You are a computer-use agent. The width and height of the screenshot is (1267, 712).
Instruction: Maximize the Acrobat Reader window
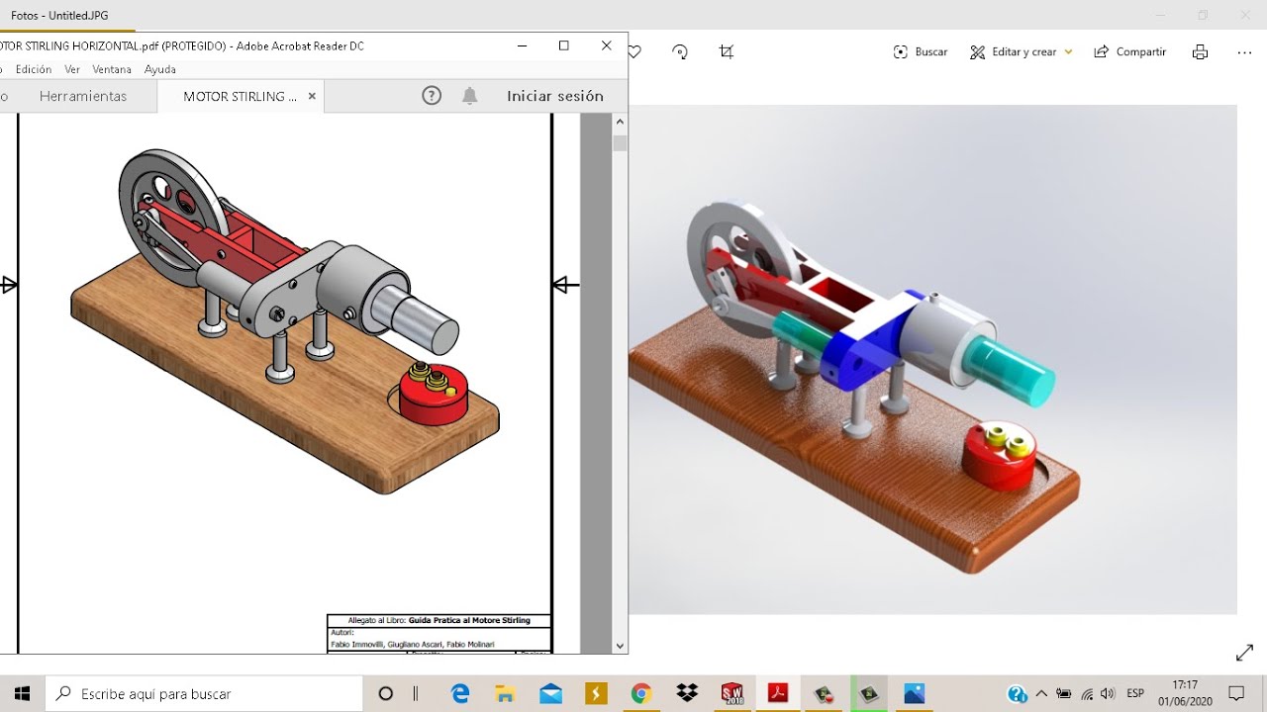click(564, 45)
